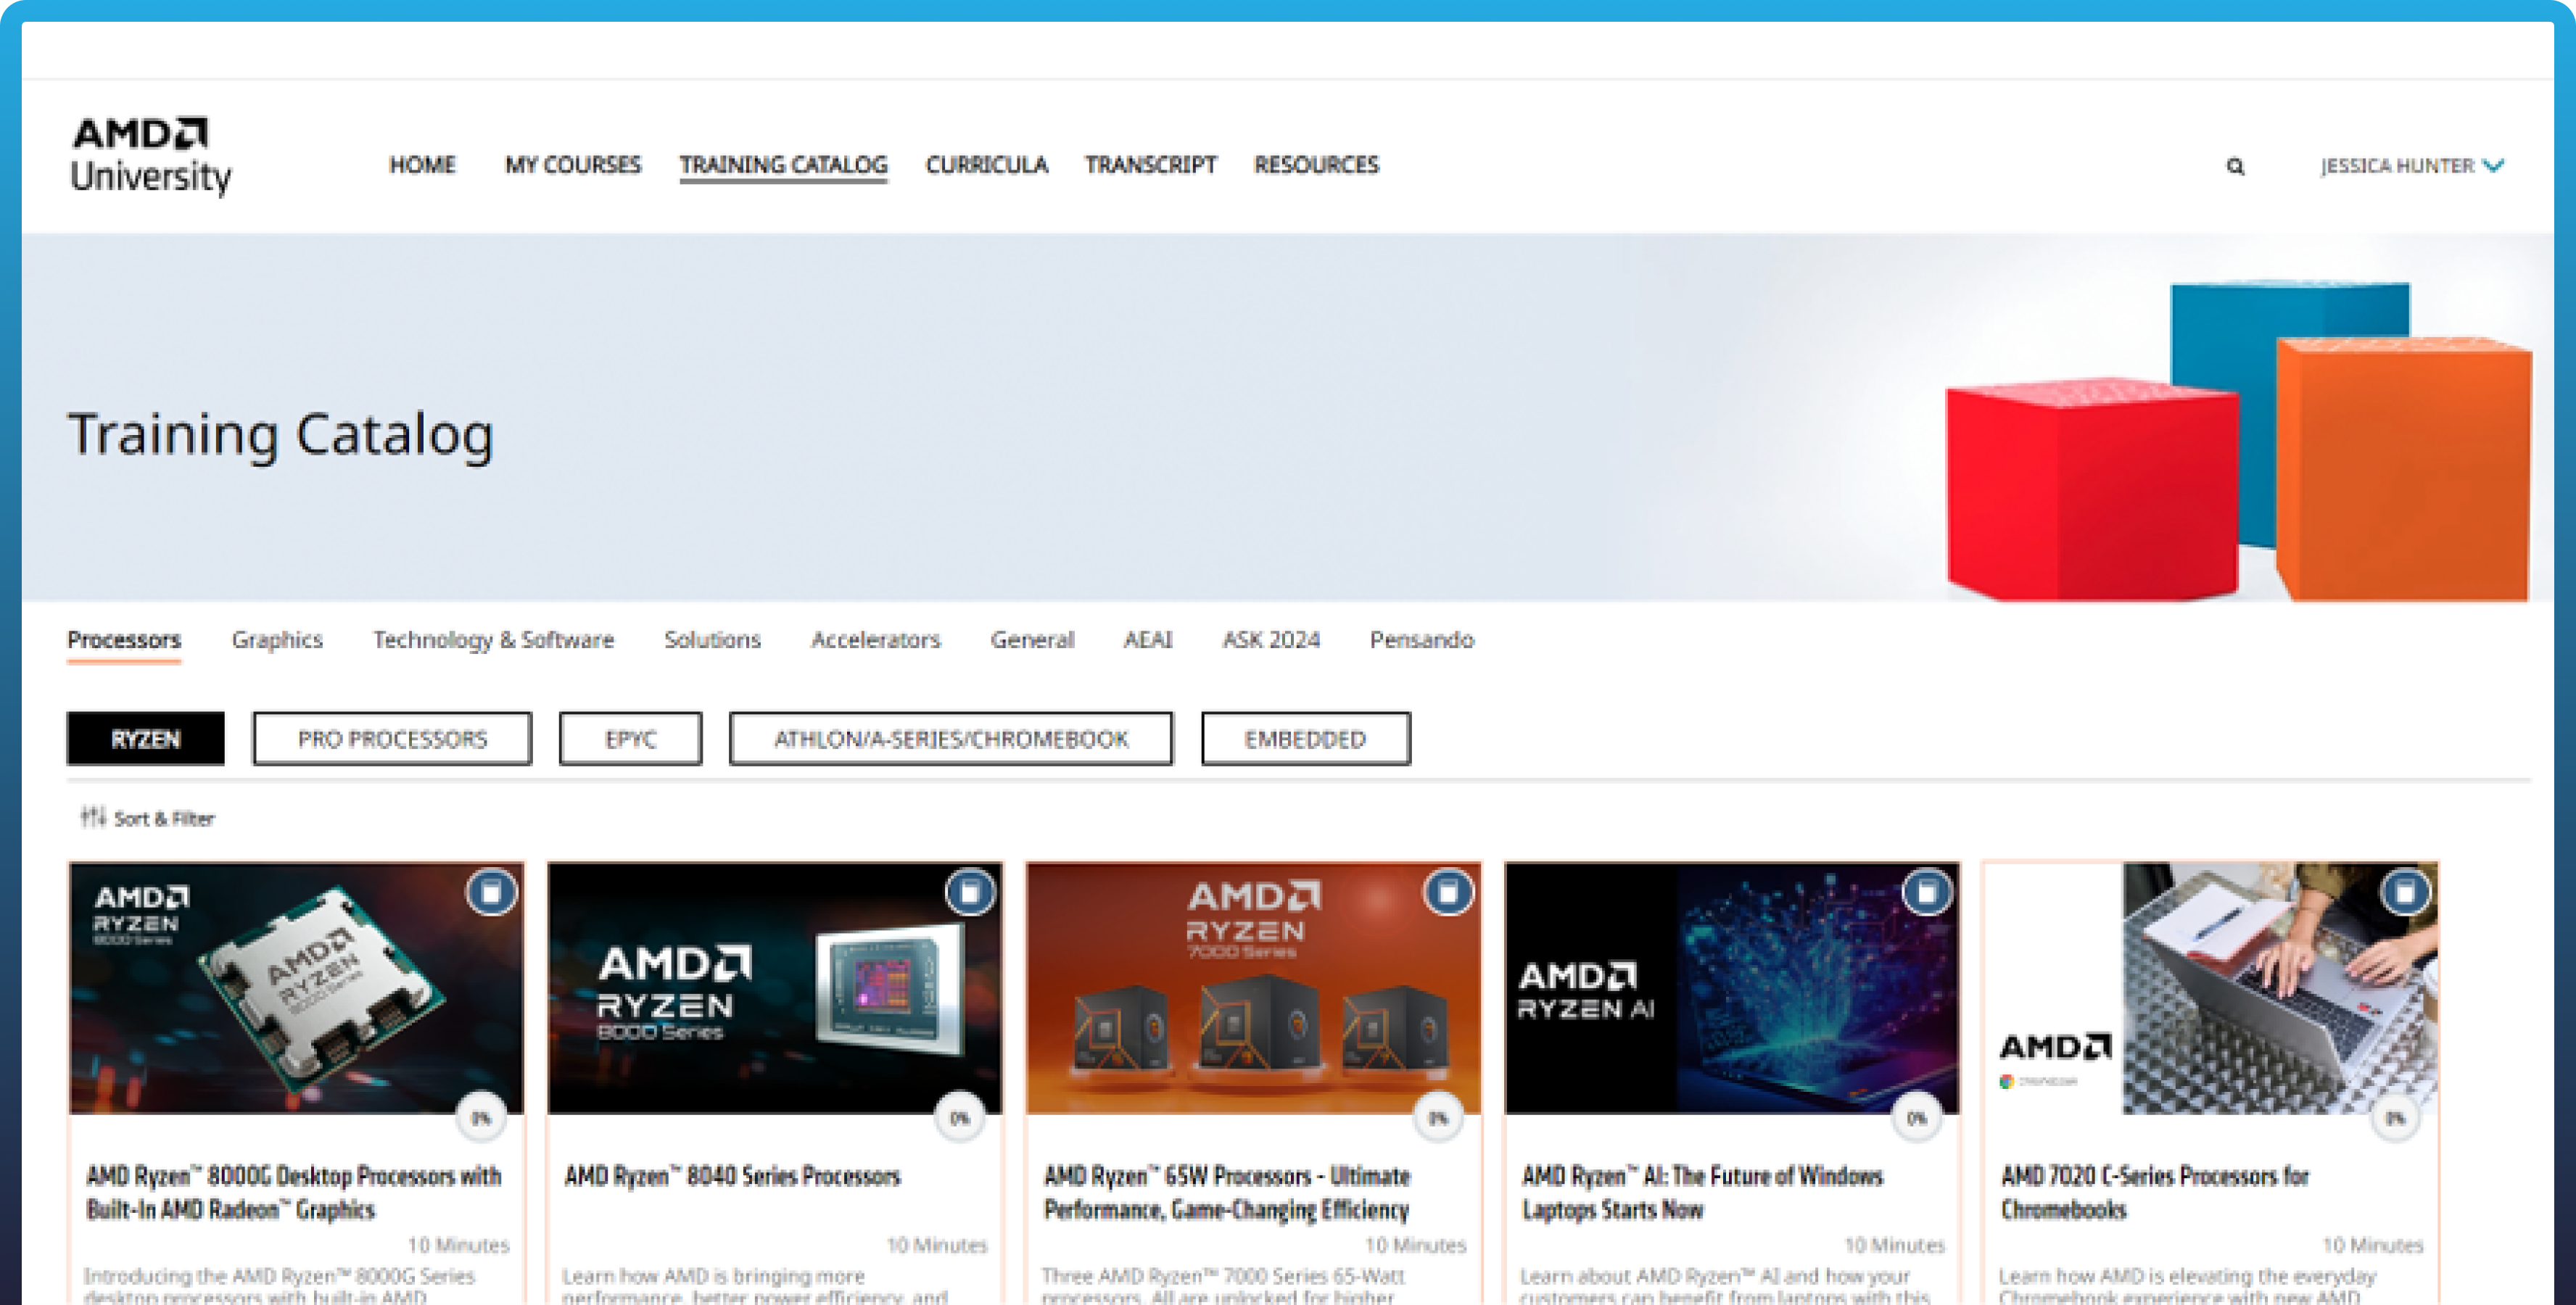Click '10 Minutes' on the Ryzen 65W card
The image size is (2576, 1305).
(1415, 1245)
